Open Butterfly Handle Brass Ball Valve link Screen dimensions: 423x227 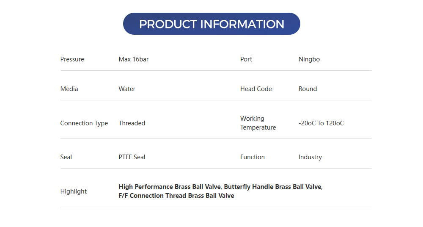click(x=273, y=187)
